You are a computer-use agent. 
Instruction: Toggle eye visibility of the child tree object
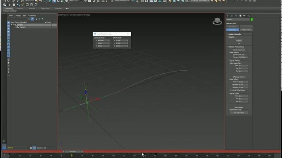coord(16,27)
